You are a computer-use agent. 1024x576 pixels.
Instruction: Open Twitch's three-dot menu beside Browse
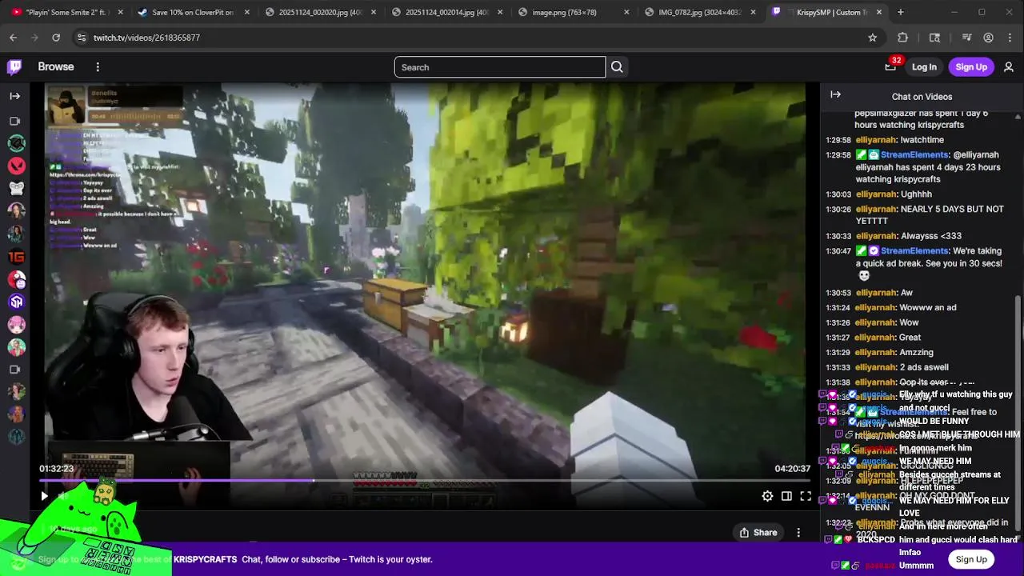98,67
